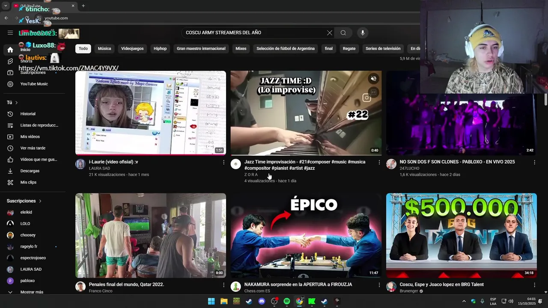Screen dimensions: 548x308
Task: Open Kick app from the taskbar
Action: pyautogui.click(x=312, y=301)
